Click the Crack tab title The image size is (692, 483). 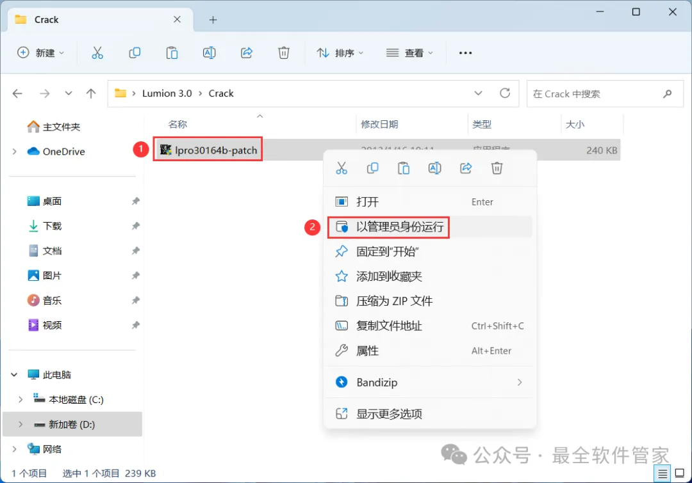pos(46,20)
